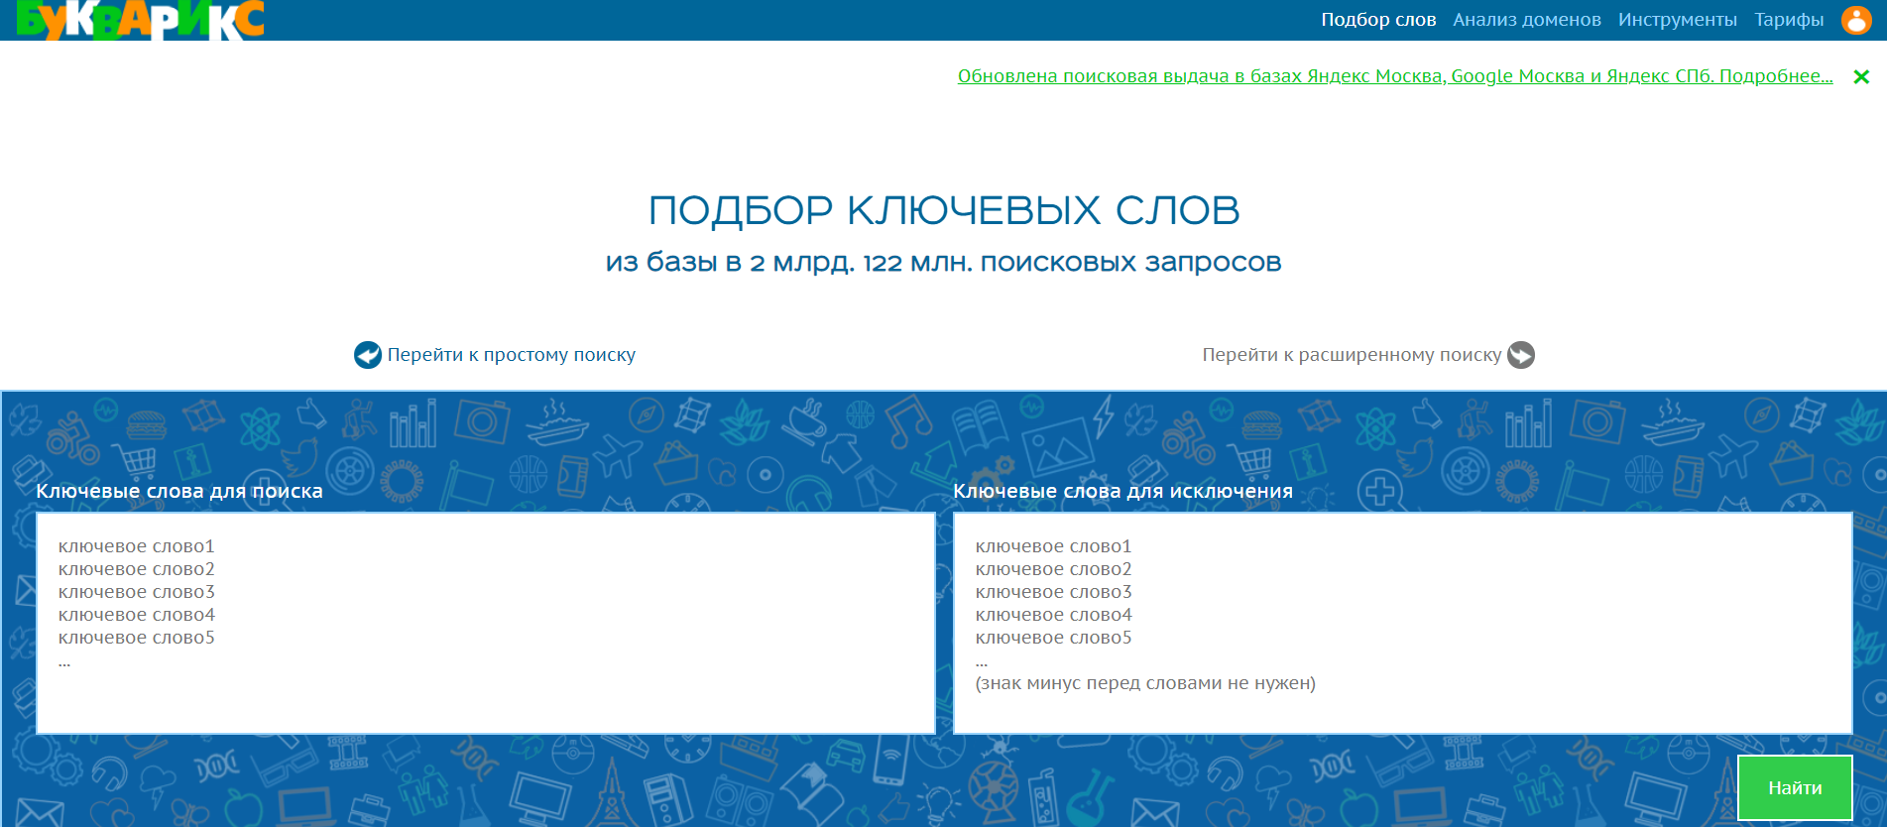Open the Подбор слов menu item
This screenshot has width=1887, height=827.
point(1377,20)
